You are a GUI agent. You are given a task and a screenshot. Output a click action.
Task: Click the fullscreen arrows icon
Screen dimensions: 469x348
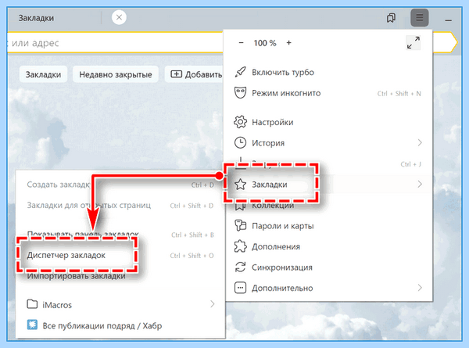tap(414, 42)
